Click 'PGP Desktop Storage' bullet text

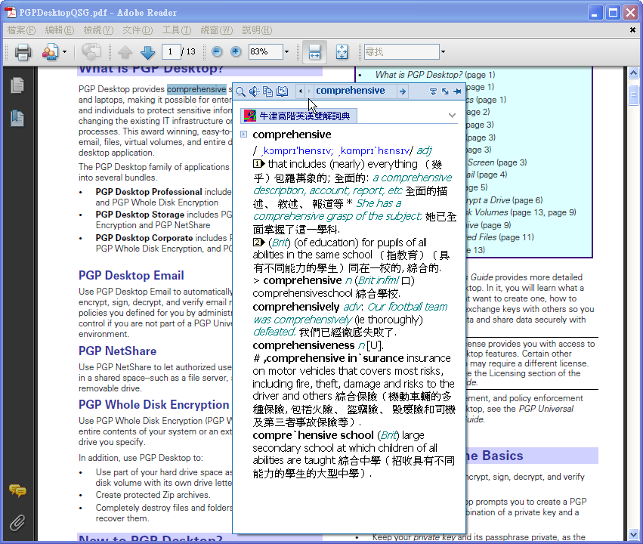point(140,215)
